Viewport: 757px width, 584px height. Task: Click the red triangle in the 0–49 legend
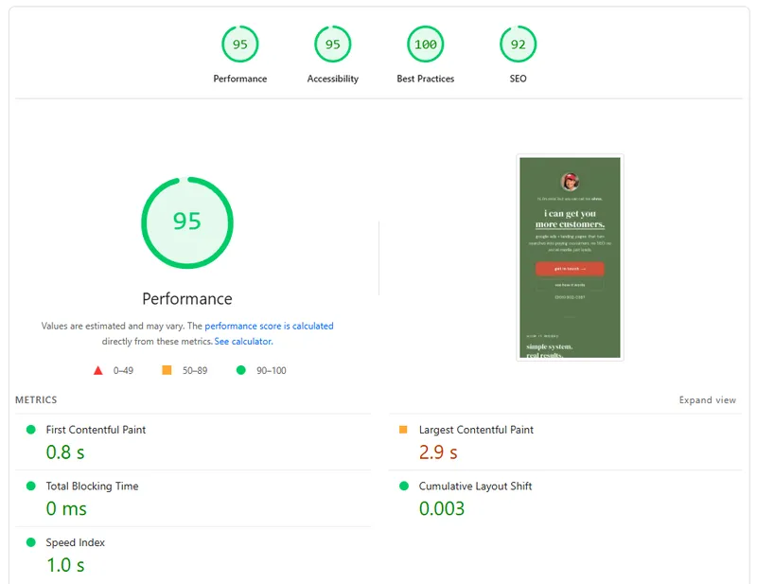[x=99, y=370]
